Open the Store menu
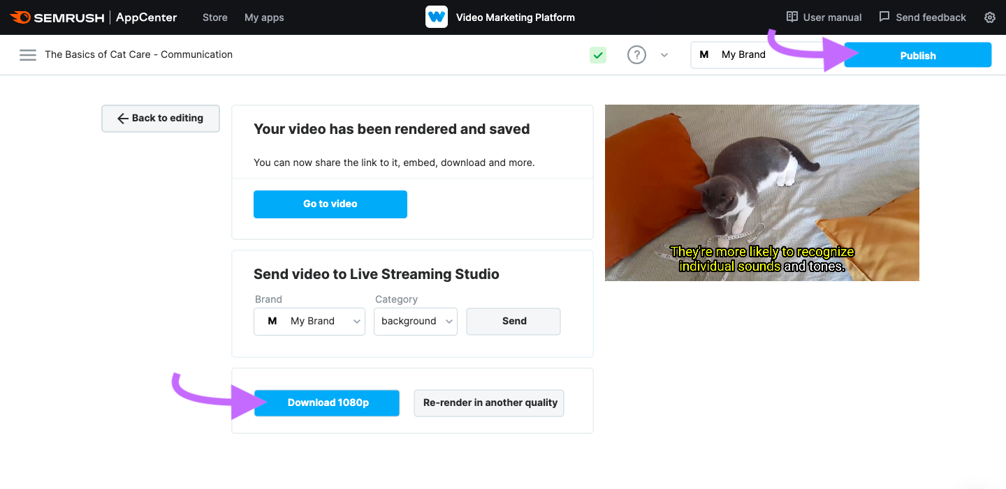Screen dimensions: 1006x489 point(215,17)
